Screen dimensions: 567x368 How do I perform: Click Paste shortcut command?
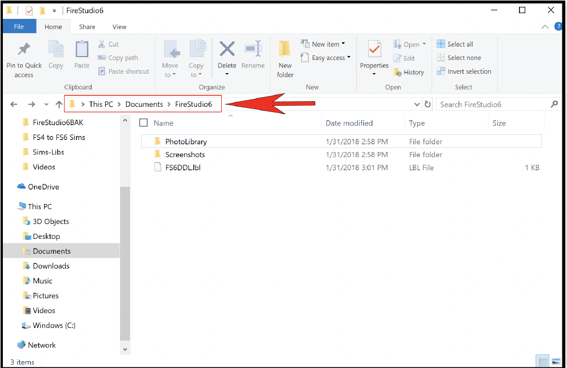pyautogui.click(x=123, y=71)
